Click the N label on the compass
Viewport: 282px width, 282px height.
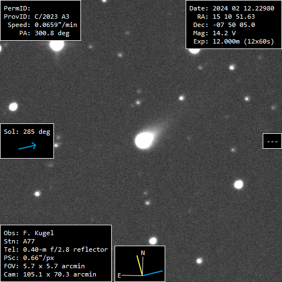pyautogui.click(x=143, y=253)
